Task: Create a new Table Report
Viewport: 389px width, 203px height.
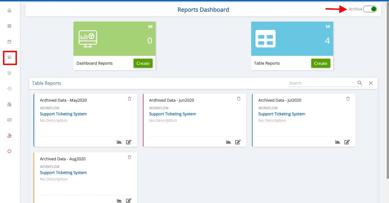Action: point(321,63)
